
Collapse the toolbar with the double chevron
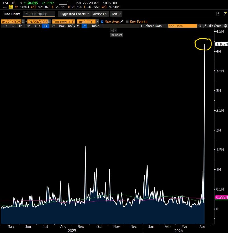[x=199, y=26]
